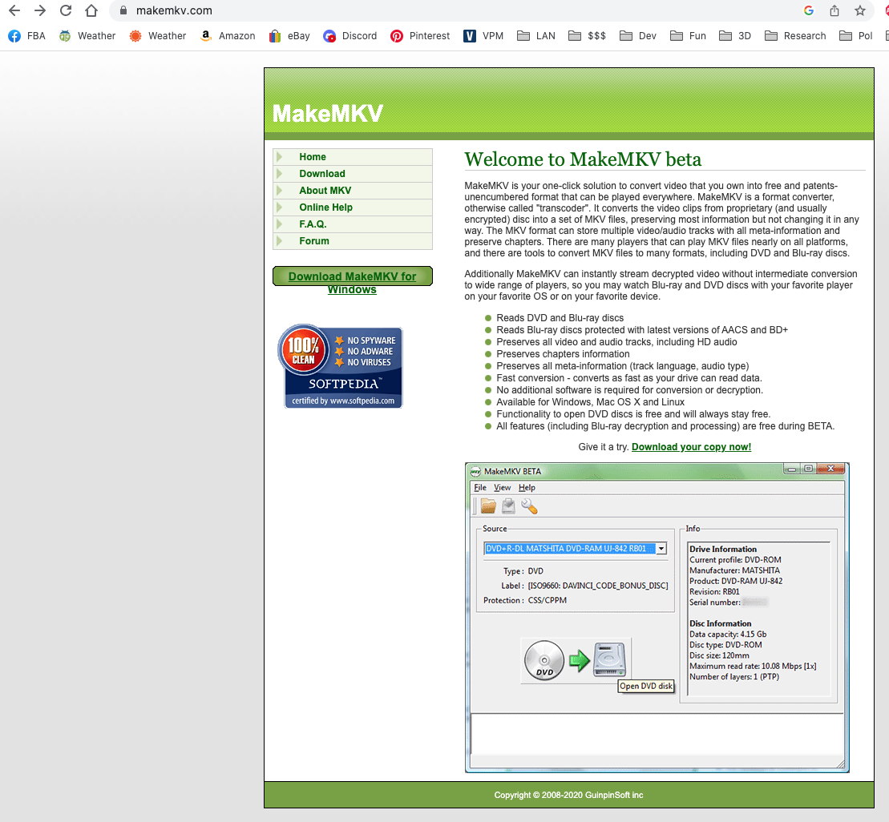Click the copyright GuinpinSoft footer text
This screenshot has height=822, width=889.
pos(568,795)
